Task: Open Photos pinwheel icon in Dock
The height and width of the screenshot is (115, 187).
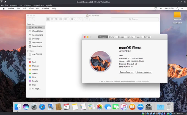Action: [x=100, y=107]
